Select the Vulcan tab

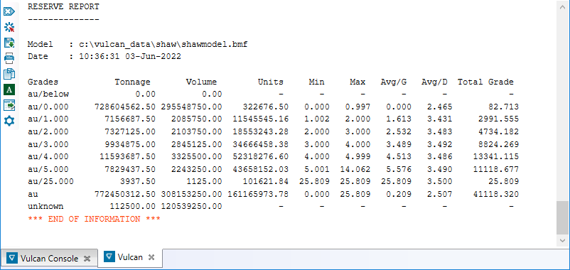pos(130,257)
